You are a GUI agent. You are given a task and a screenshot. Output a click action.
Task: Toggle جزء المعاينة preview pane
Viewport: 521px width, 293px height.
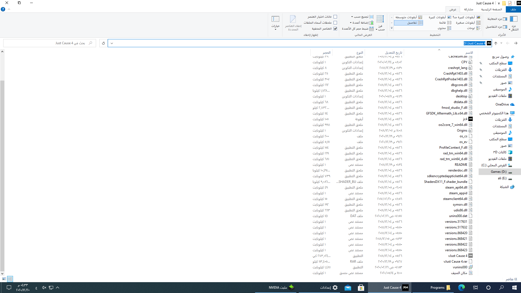coord(497,19)
